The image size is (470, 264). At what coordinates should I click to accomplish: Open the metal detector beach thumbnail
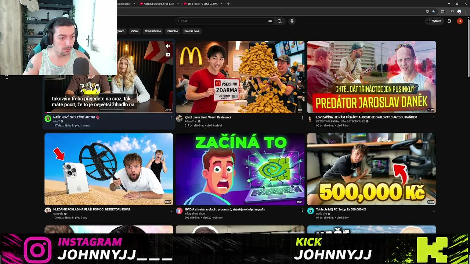click(109, 169)
